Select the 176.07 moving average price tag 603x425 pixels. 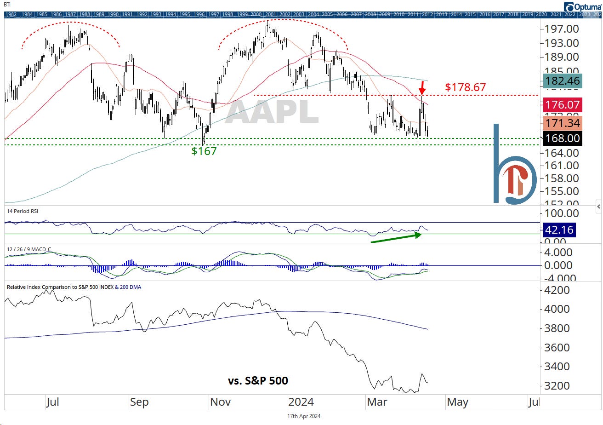(562, 104)
